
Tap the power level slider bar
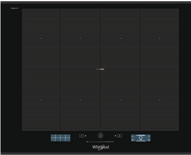click(x=100, y=142)
